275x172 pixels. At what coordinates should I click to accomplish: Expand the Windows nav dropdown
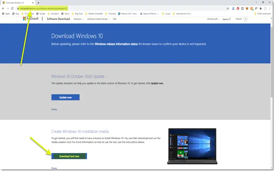point(78,19)
